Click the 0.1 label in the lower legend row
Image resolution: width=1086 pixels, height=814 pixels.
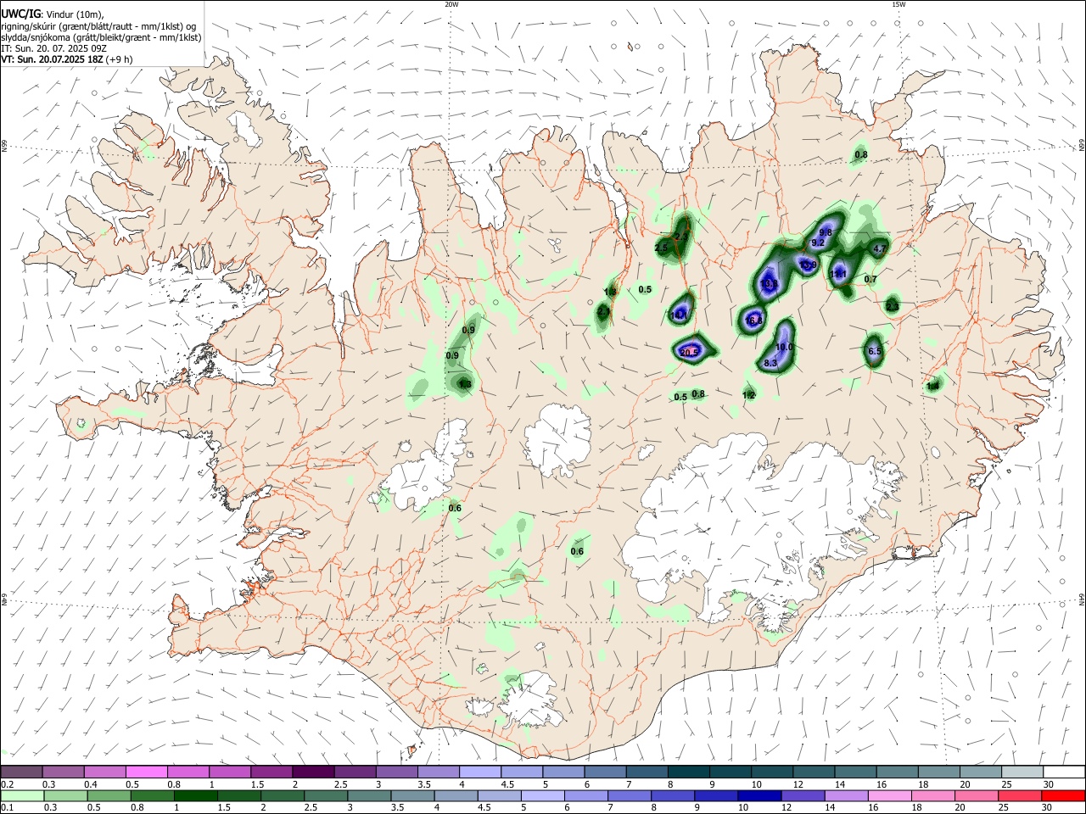pyautogui.click(x=8, y=808)
